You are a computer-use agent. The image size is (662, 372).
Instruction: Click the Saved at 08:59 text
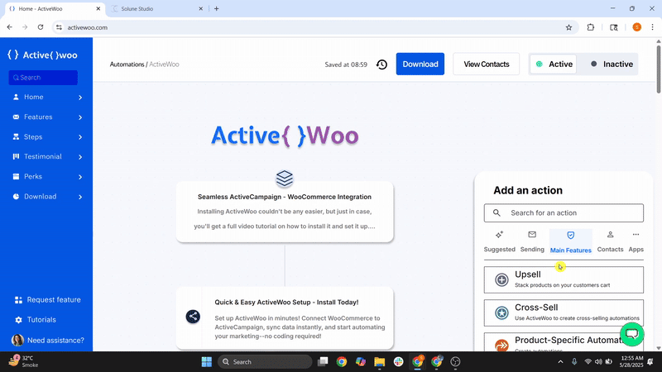[x=346, y=64]
